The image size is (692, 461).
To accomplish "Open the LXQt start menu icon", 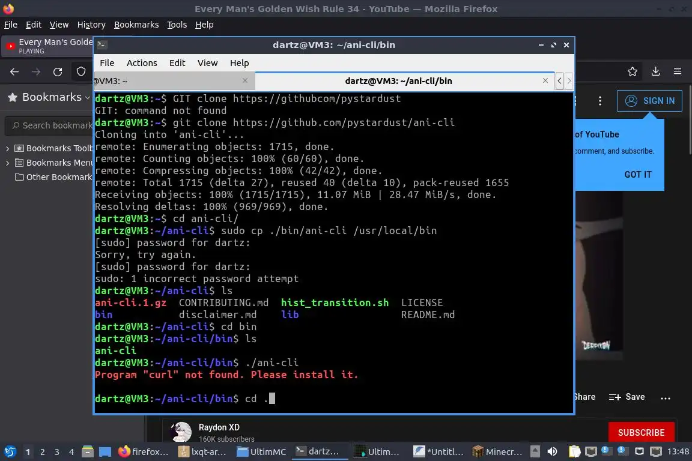I will click(x=10, y=451).
